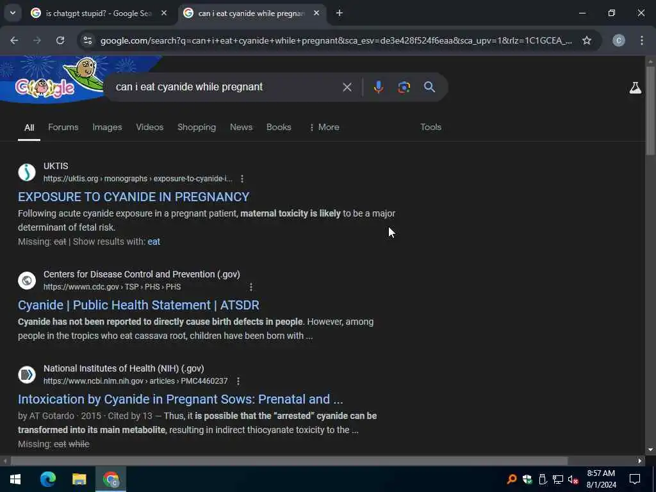The image size is (656, 492).
Task: Open the search Tools options
Action: [430, 127]
